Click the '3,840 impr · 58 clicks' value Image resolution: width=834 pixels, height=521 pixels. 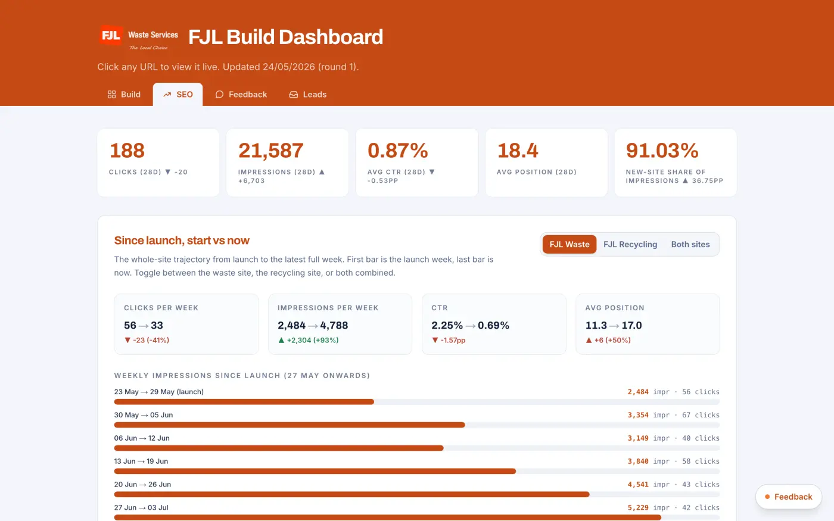(x=673, y=461)
